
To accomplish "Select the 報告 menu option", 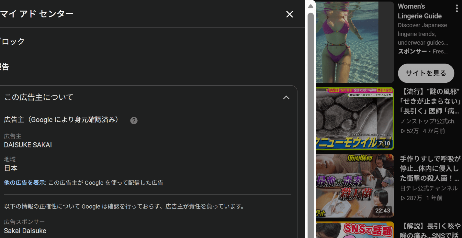I will (5, 67).
